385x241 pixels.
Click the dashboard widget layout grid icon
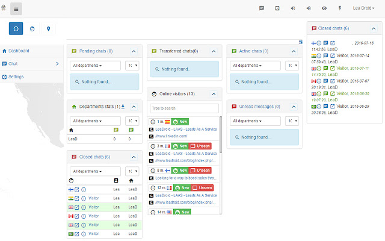300,42
